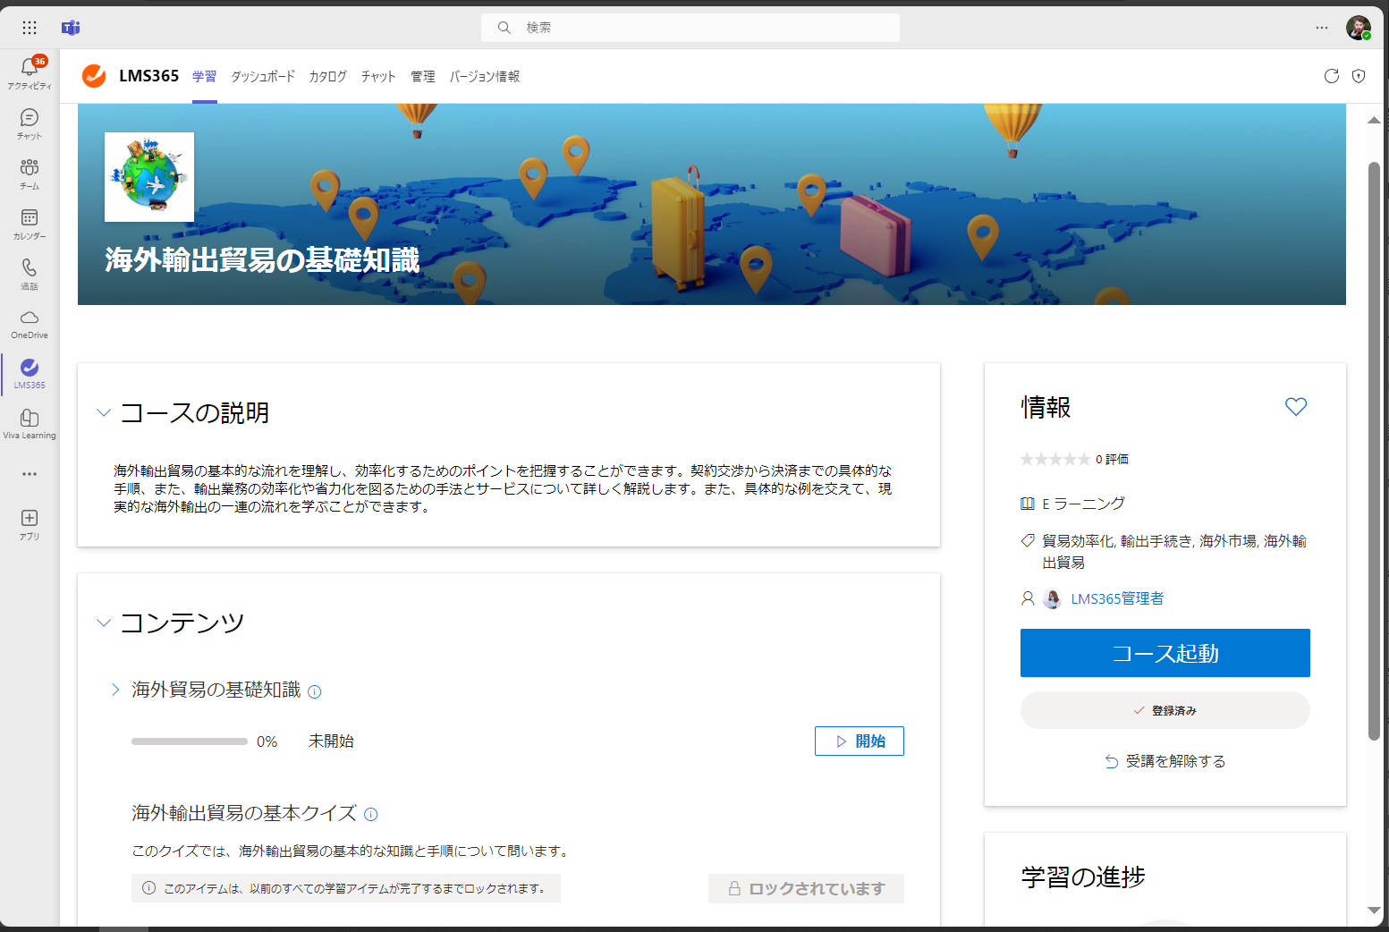The image size is (1389, 932).
Task: Open the Calendar (カレンダー) sidebar icon
Action: pyautogui.click(x=30, y=225)
